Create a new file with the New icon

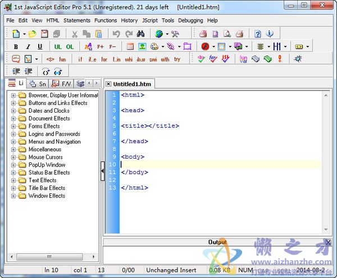[x=16, y=34]
